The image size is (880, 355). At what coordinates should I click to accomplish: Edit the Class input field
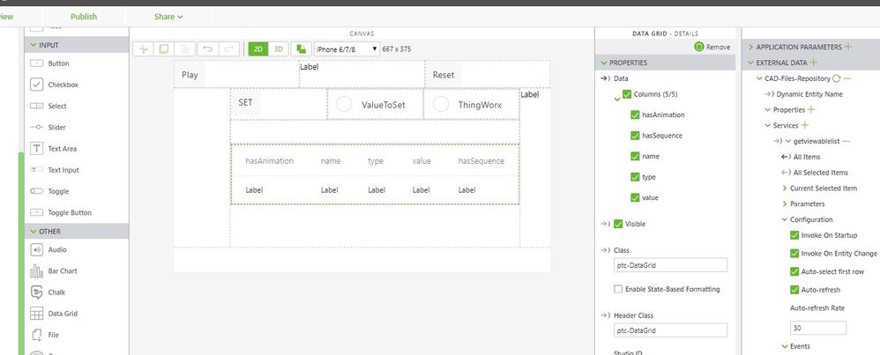point(671,265)
